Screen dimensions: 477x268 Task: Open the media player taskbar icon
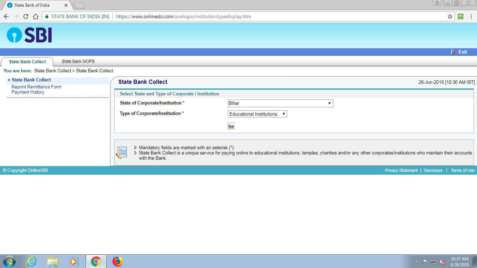point(74,261)
